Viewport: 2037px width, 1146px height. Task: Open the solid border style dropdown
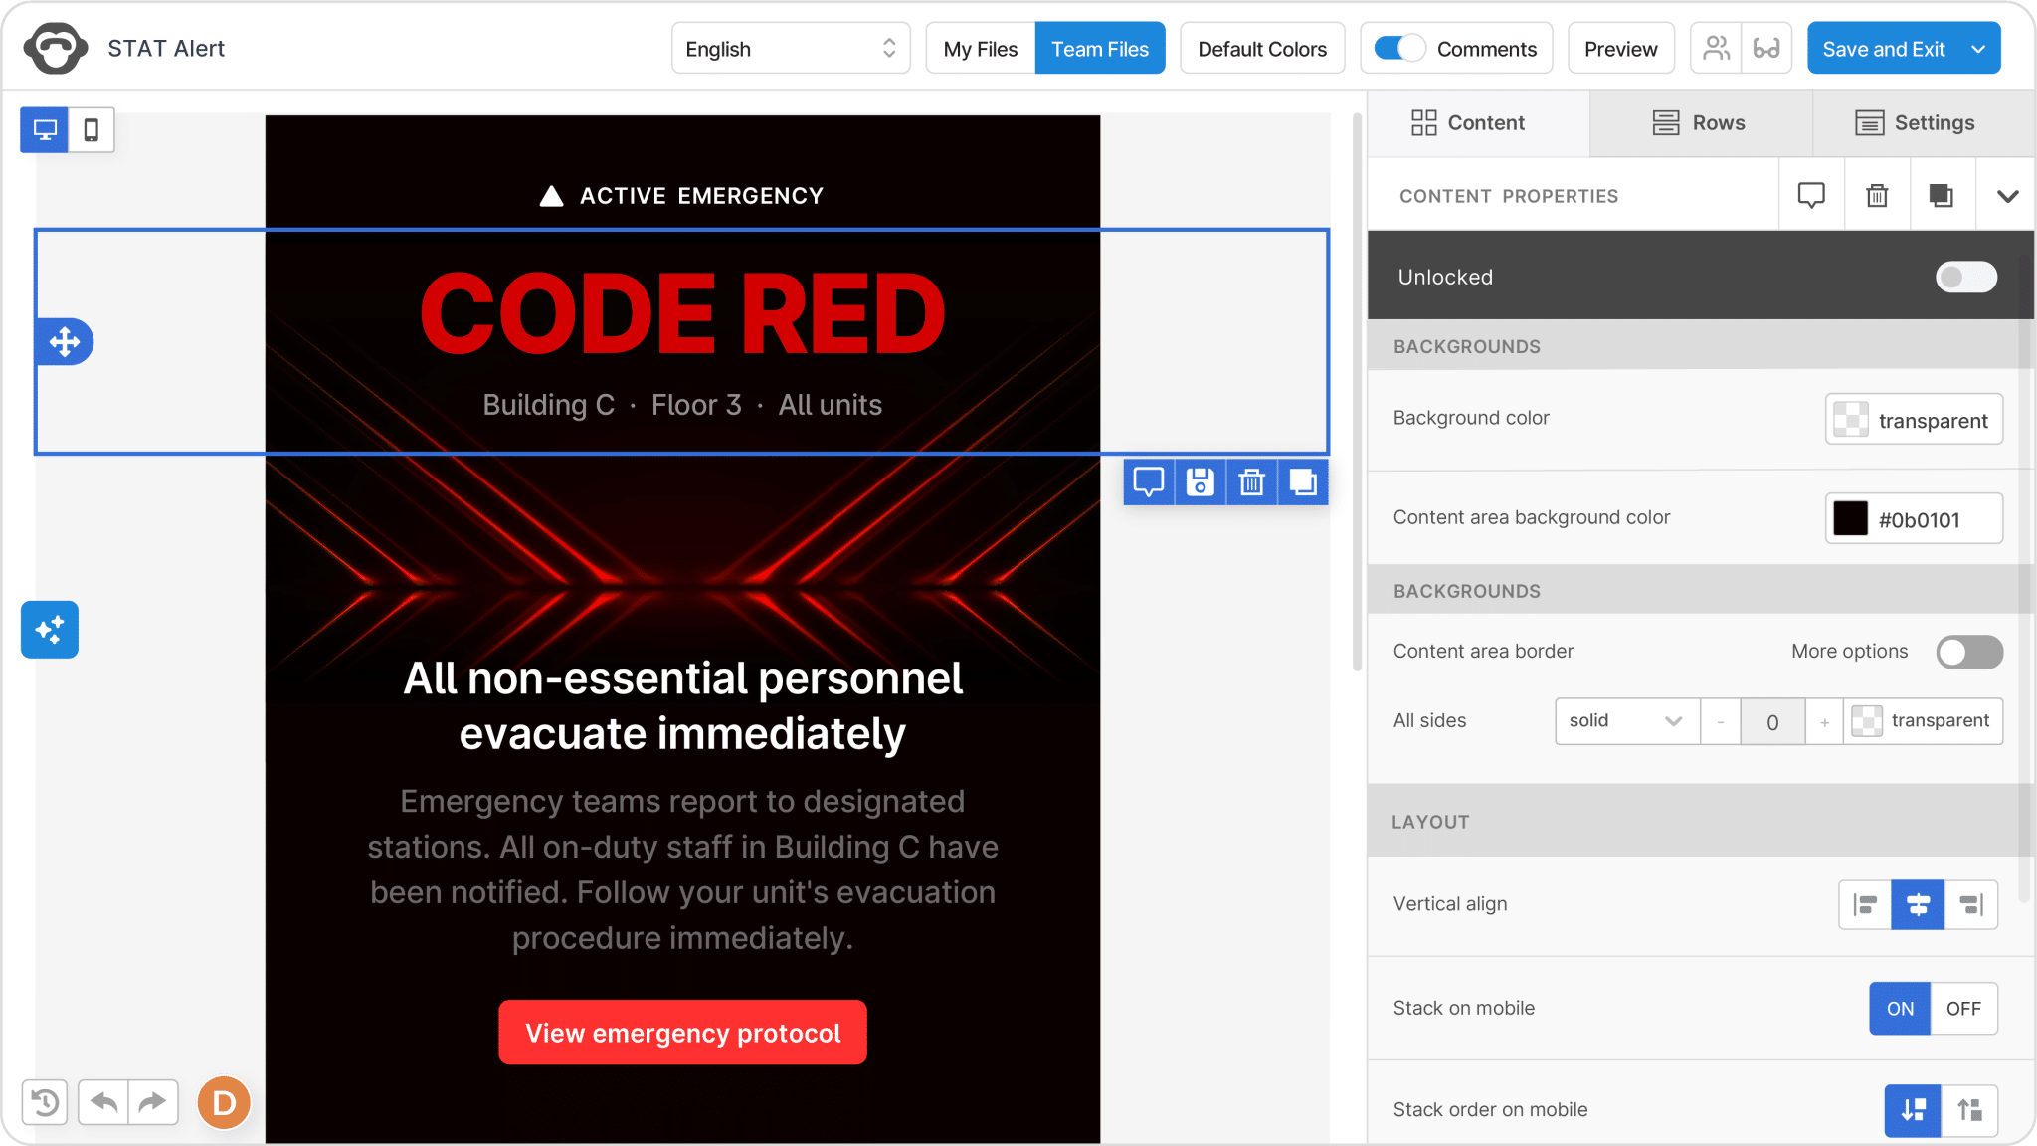point(1627,721)
